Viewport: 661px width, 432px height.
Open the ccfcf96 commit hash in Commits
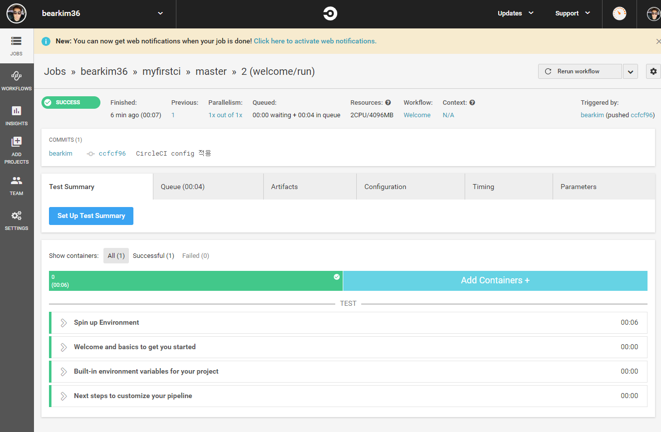[x=112, y=154]
